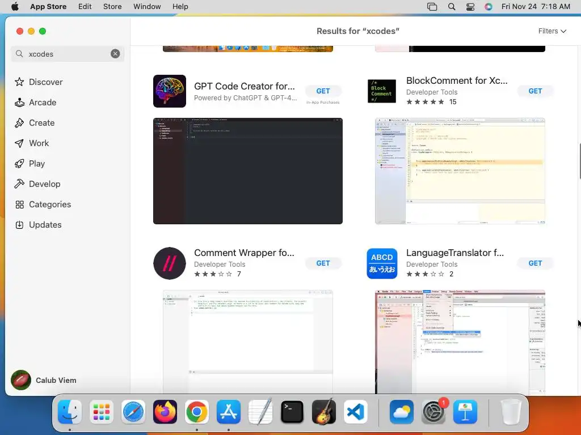
Task: Click App Store icon in Dock
Action: tap(229, 412)
